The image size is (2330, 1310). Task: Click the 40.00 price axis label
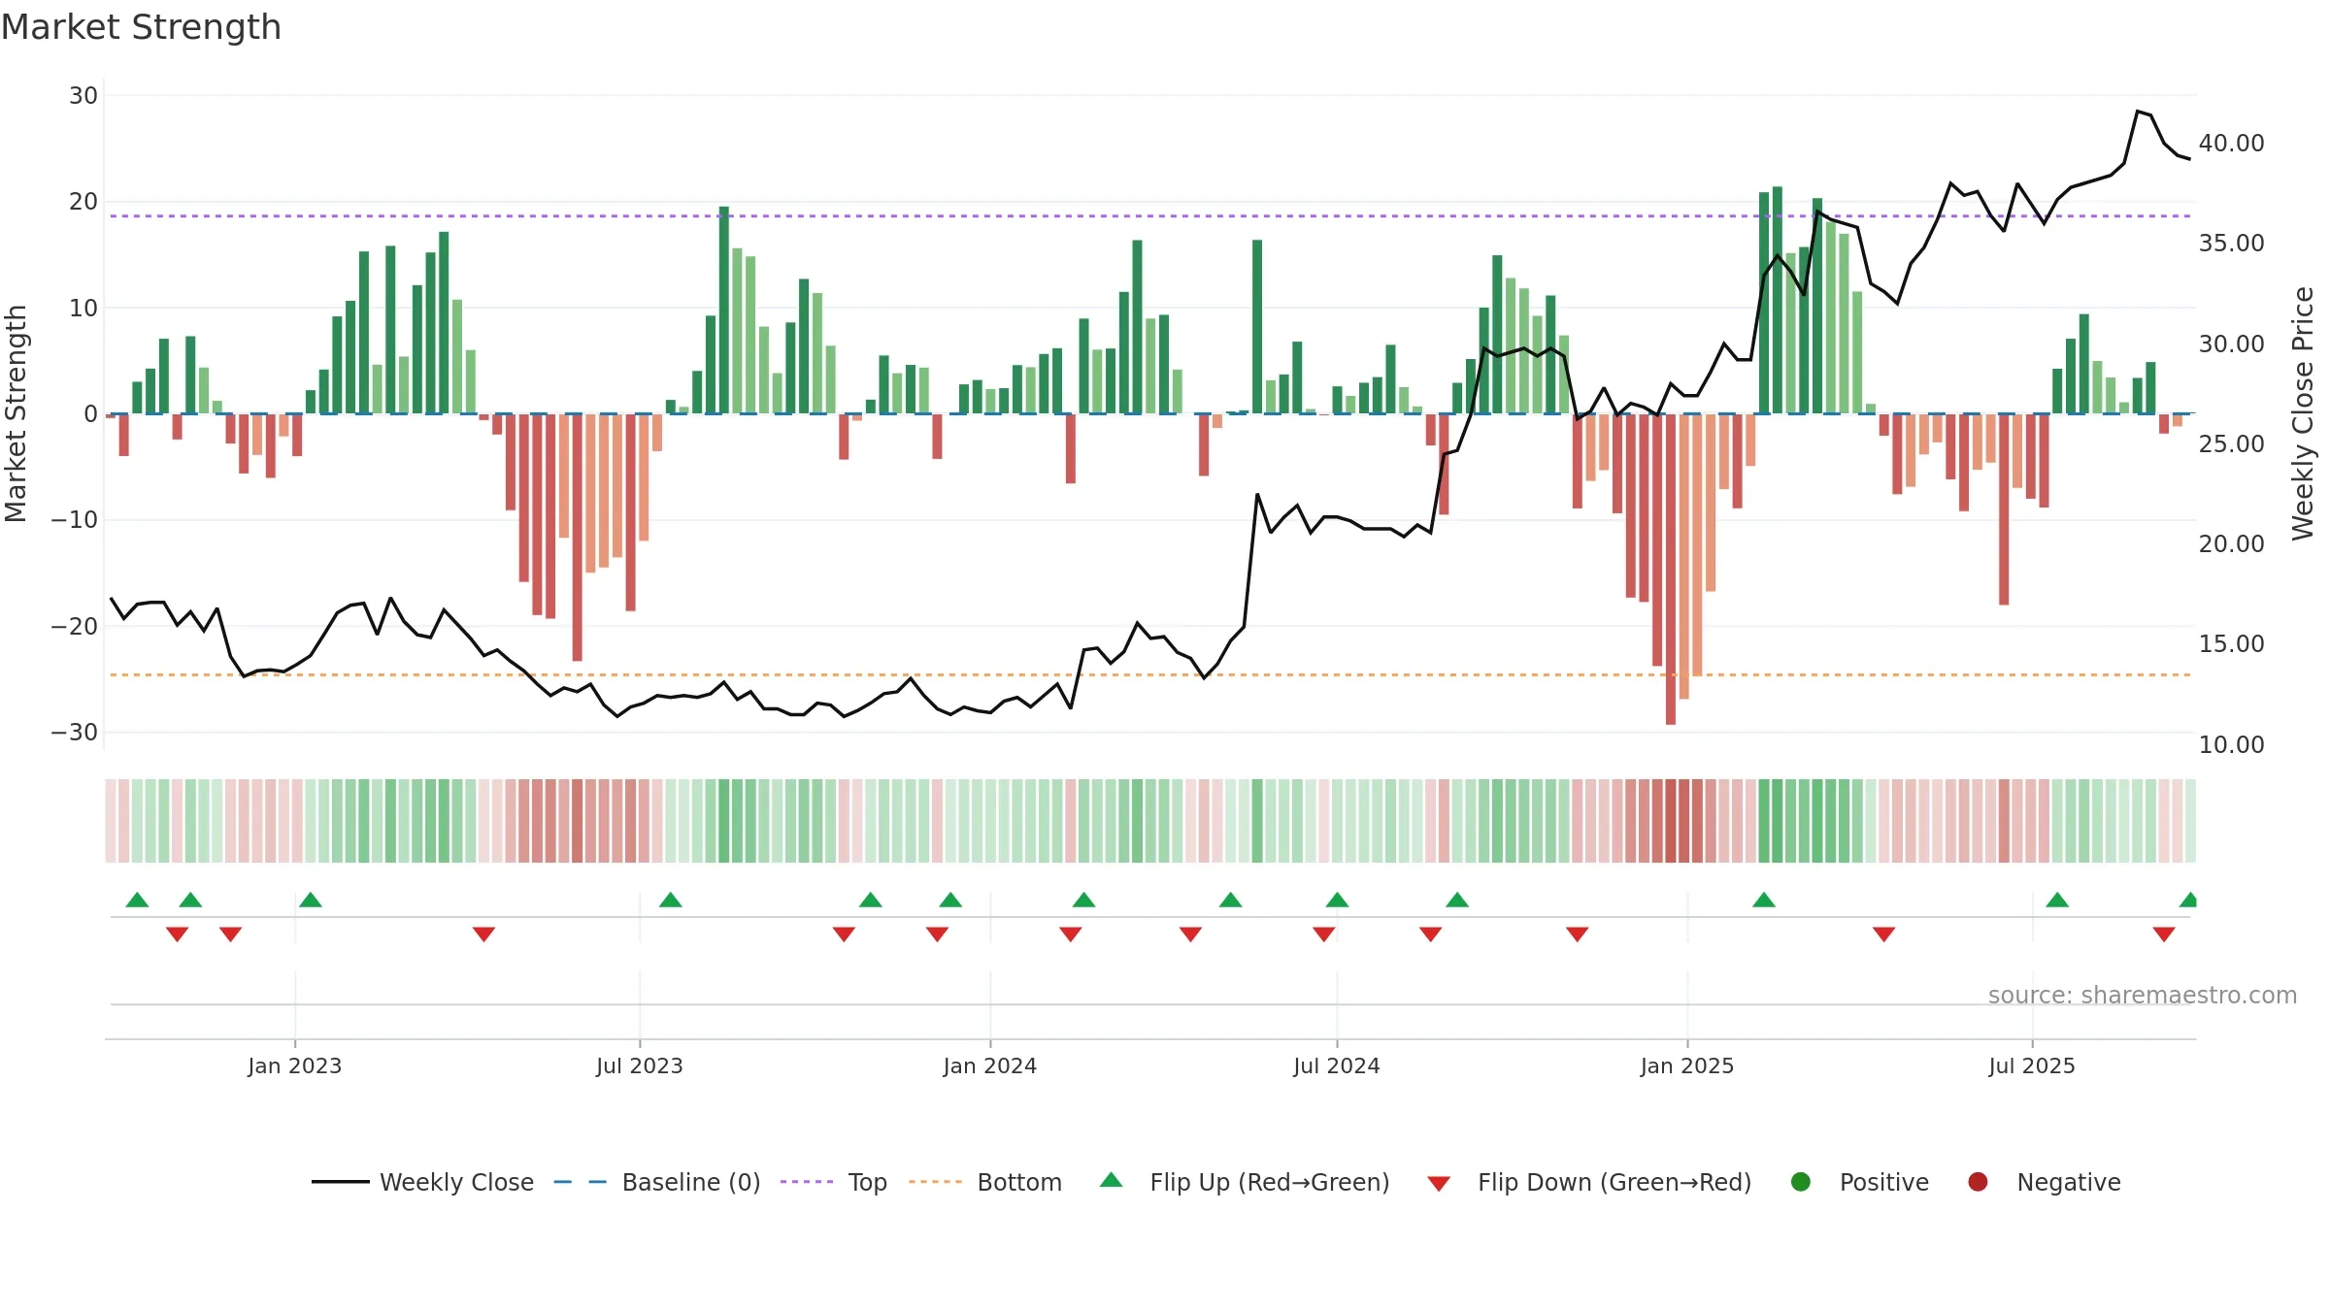point(2231,144)
